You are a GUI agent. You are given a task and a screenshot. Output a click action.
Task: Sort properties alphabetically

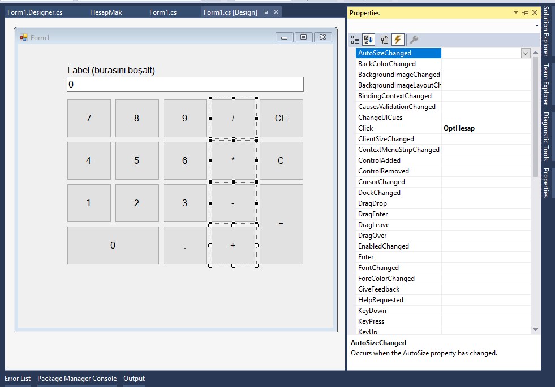click(x=368, y=40)
